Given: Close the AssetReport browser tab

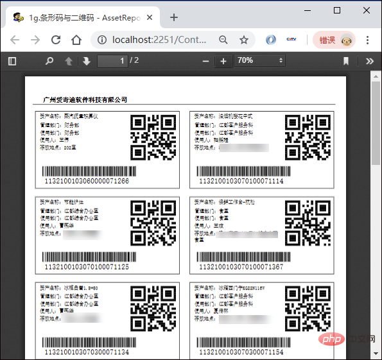Looking at the screenshot, I should click(150, 17).
